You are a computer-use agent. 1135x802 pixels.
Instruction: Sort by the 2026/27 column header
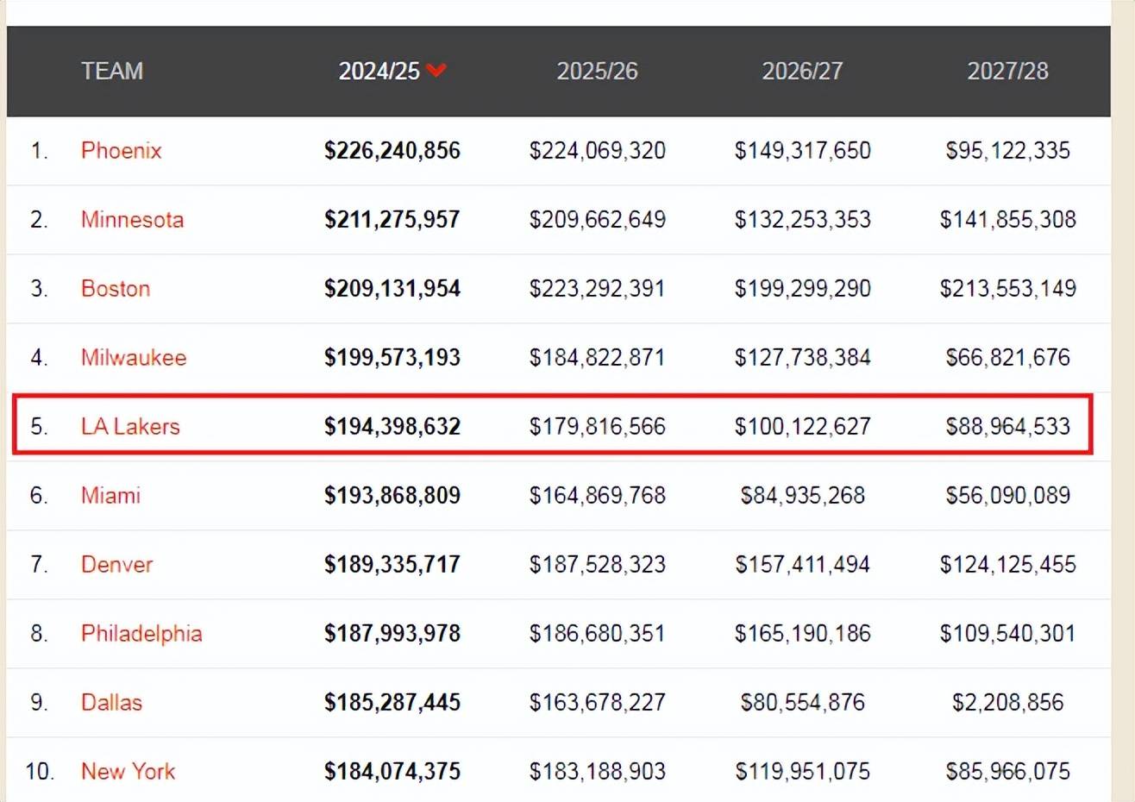(x=802, y=71)
